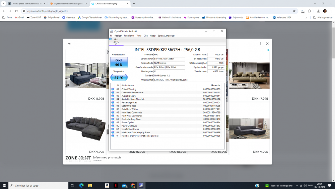Open the Sprog (Language) menu
The height and width of the screenshot is (189, 335).
166,36
